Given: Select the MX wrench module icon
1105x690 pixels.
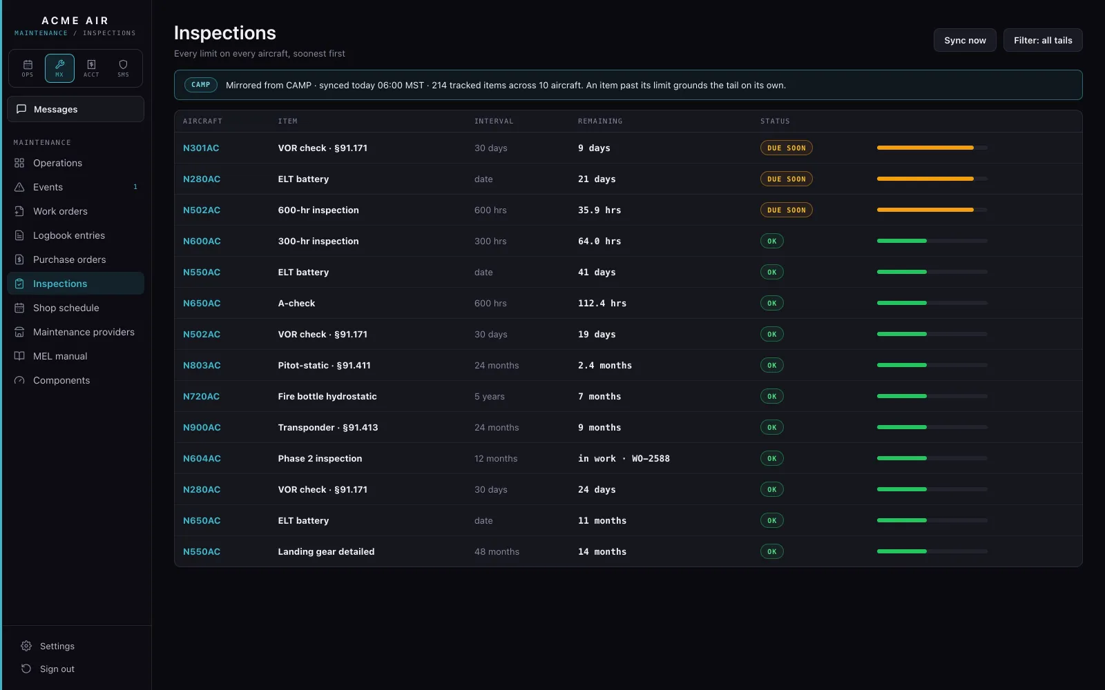Looking at the screenshot, I should coord(59,68).
